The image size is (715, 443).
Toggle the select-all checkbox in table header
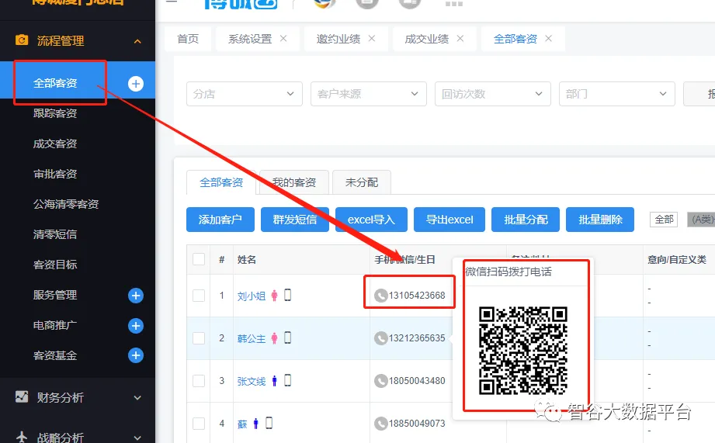point(199,259)
